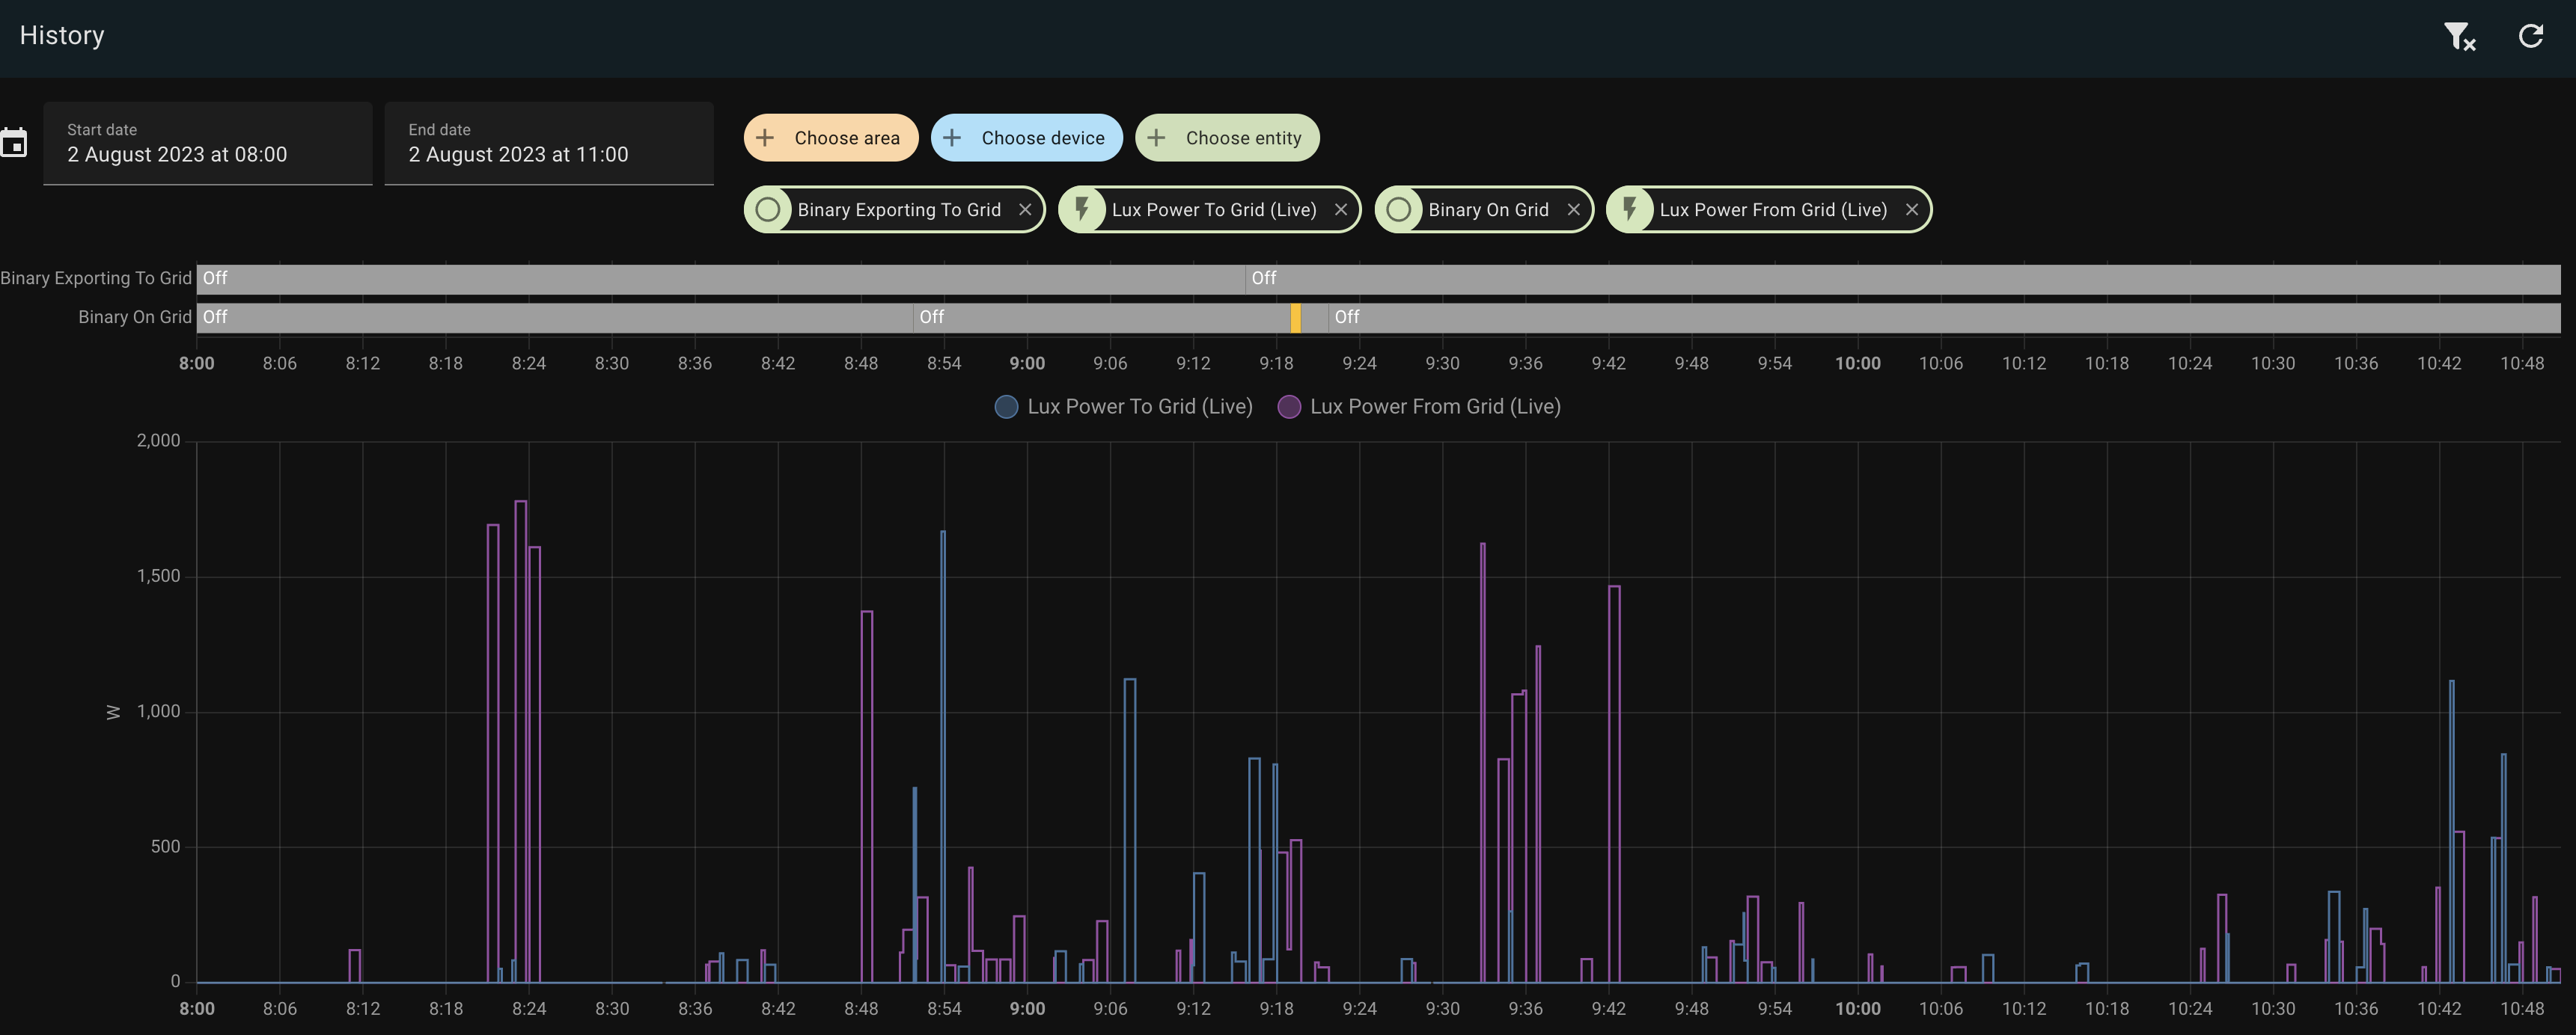The height and width of the screenshot is (1035, 2576).
Task: Toggle the Lux Power To Grid legend entry
Action: click(1140, 407)
